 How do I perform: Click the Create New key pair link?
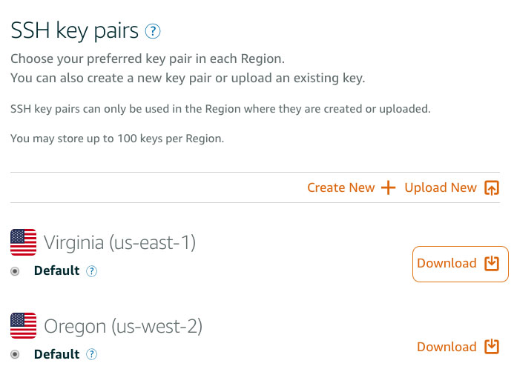point(341,187)
